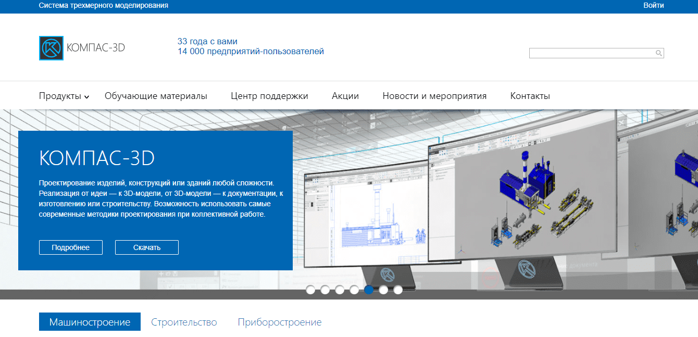This screenshot has height=337, width=698.
Task: Click the search magnifier icon
Action: click(x=658, y=53)
